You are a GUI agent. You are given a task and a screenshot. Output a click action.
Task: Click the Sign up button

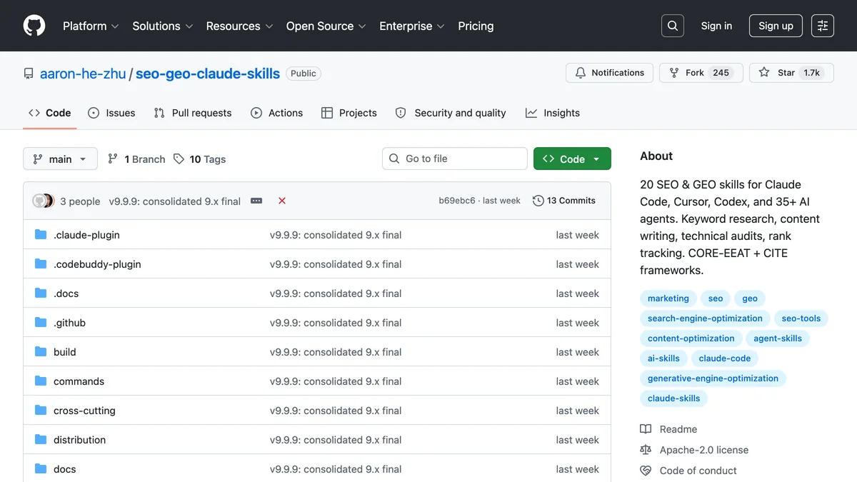[776, 26]
